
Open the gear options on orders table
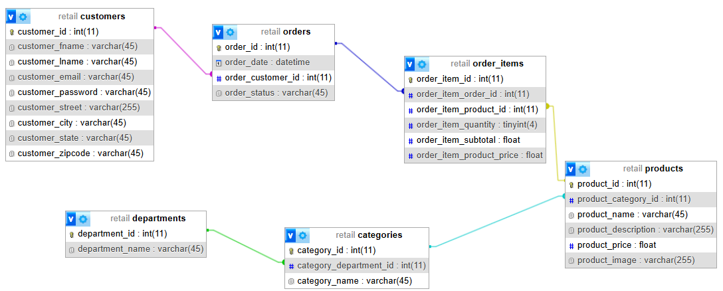(x=230, y=33)
